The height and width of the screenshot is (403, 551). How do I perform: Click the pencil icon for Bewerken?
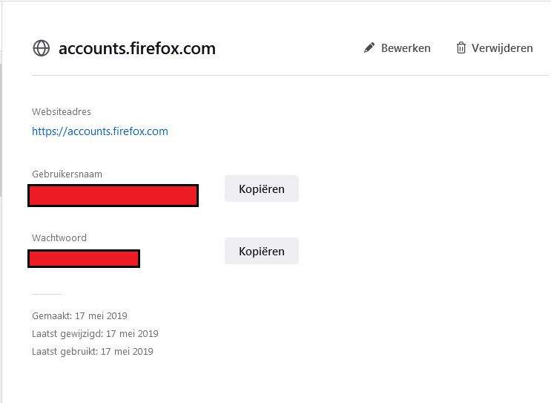pyautogui.click(x=369, y=48)
